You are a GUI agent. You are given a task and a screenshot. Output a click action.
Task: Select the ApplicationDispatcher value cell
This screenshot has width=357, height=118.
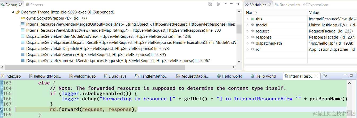tap(333, 49)
